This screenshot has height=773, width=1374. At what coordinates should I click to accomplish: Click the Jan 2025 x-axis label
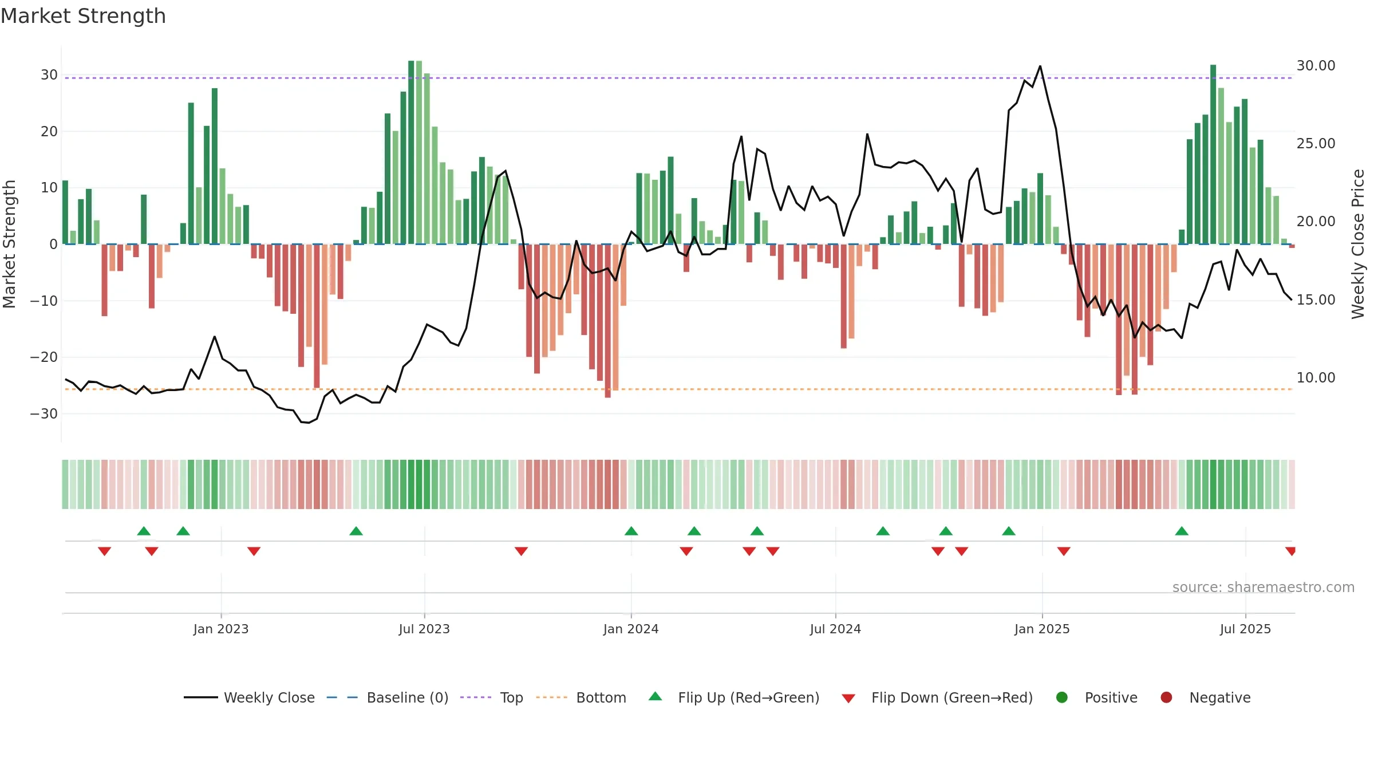(1042, 629)
